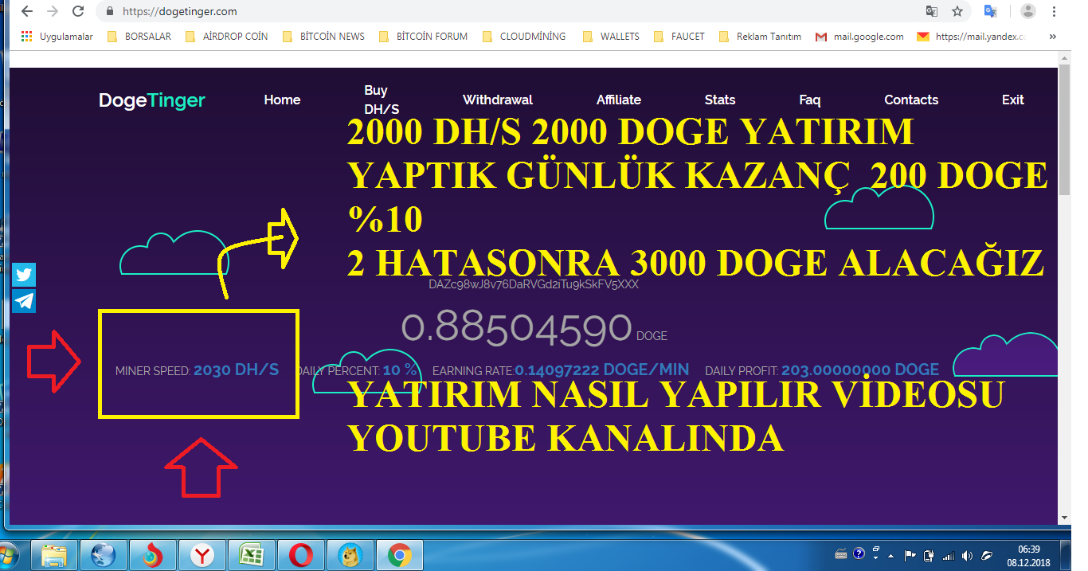Open the BİTCOİN FORUM bookmark folder
The height and width of the screenshot is (571, 1088).
tap(423, 37)
